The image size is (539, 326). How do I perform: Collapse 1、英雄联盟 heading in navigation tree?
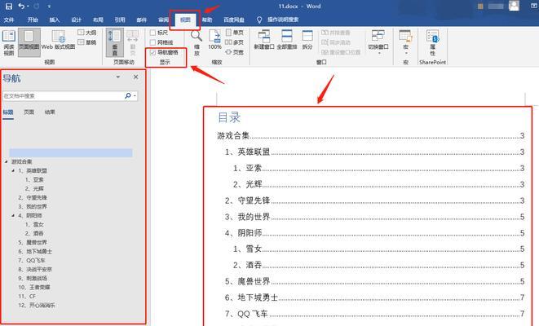pyautogui.click(x=13, y=170)
